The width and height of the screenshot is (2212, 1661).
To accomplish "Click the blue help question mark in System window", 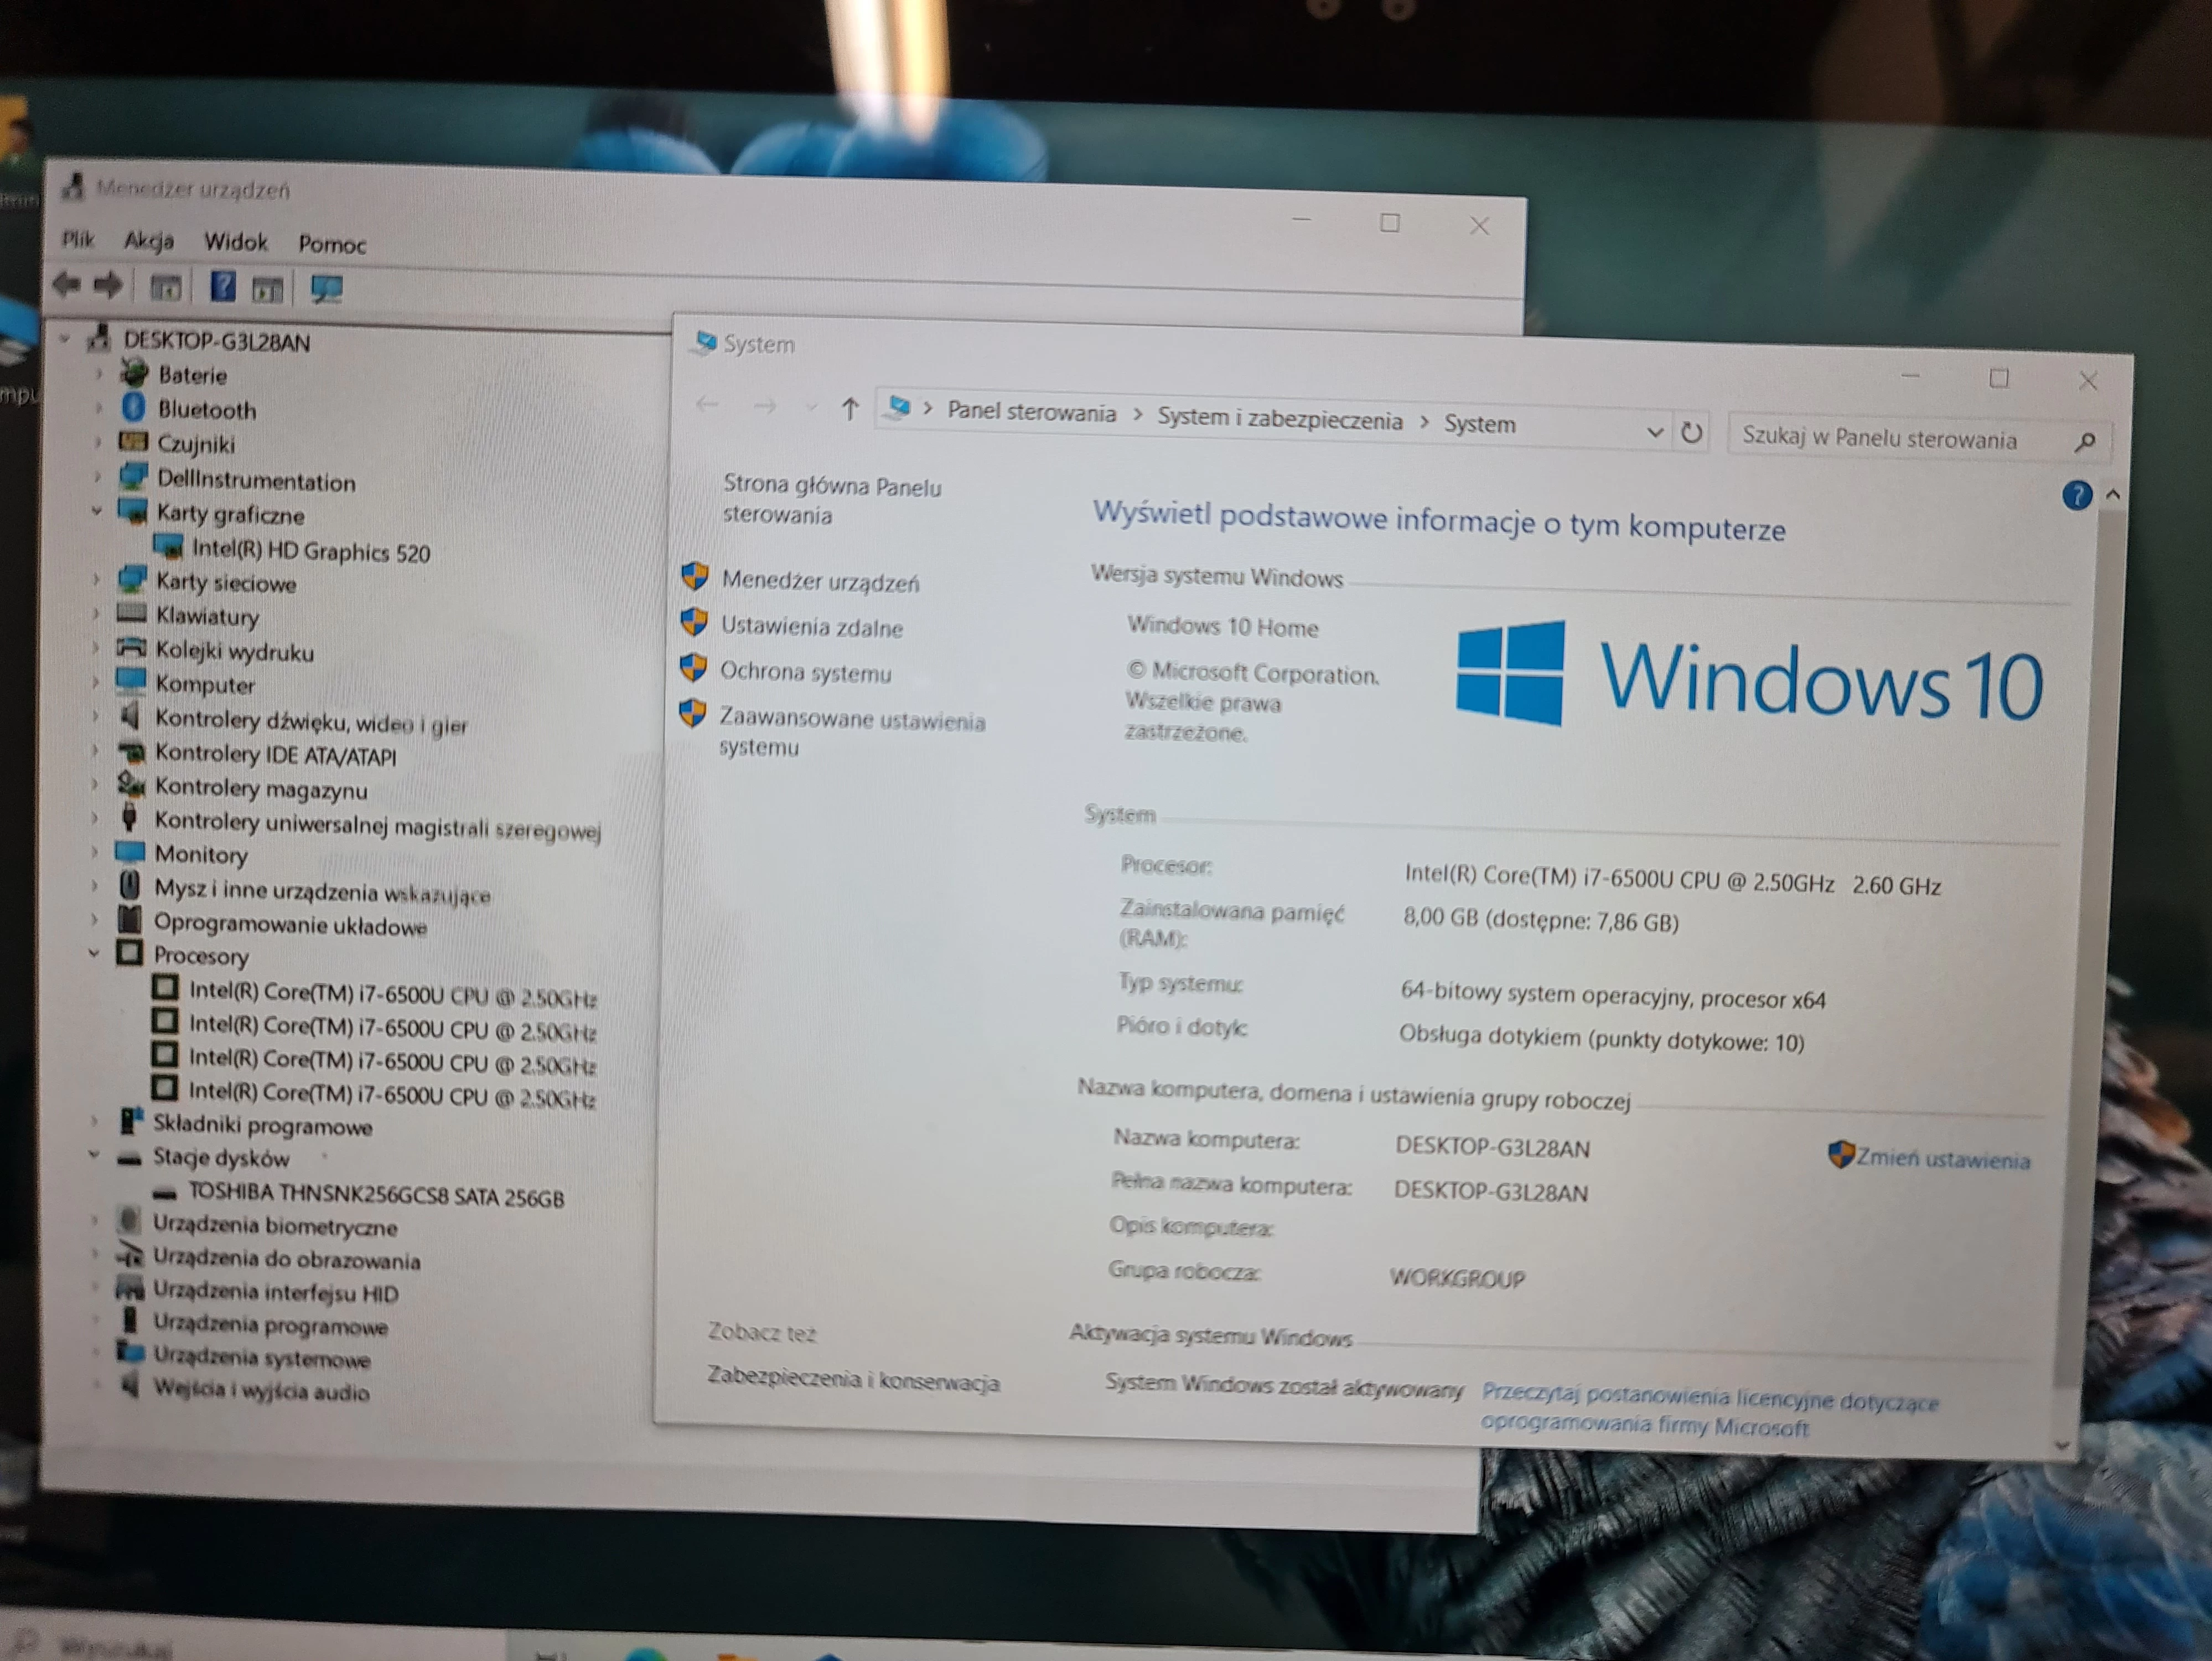I will pyautogui.click(x=2077, y=496).
